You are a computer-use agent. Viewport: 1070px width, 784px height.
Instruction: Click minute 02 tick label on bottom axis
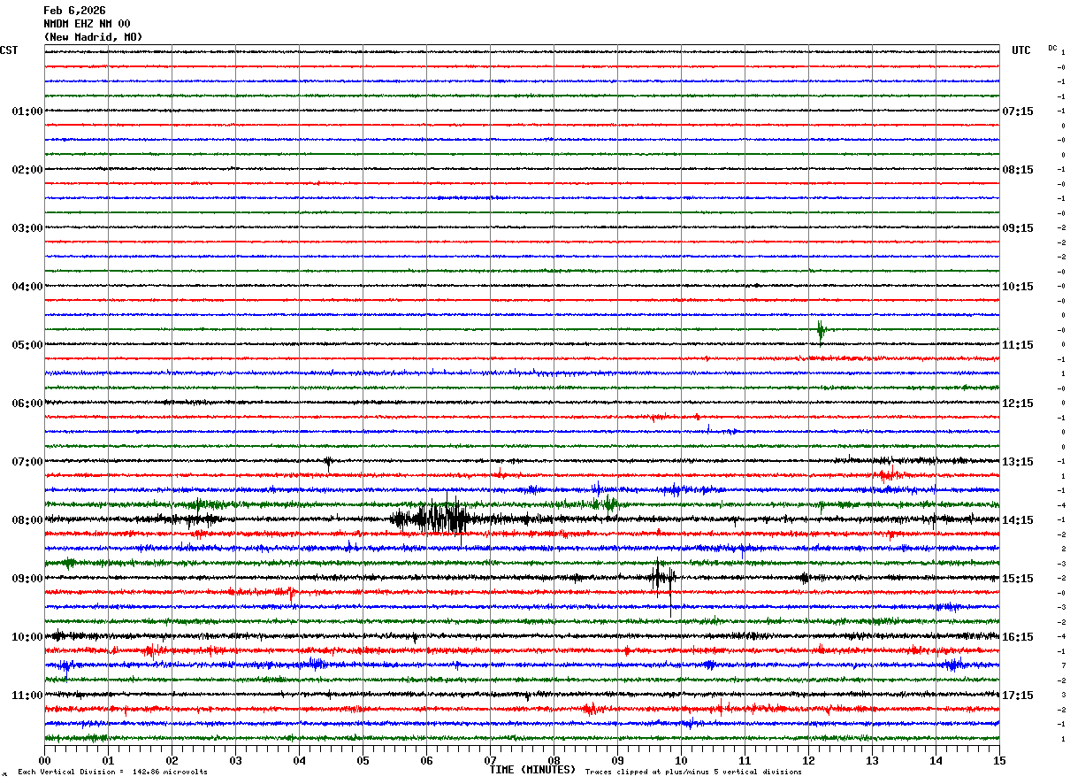172,760
